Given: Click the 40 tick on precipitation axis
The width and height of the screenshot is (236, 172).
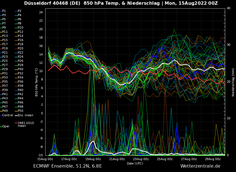Looking at the screenshot, I should coord(229,8).
